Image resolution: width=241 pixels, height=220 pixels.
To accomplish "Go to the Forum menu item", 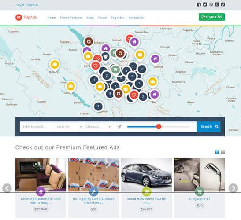I will tap(102, 18).
